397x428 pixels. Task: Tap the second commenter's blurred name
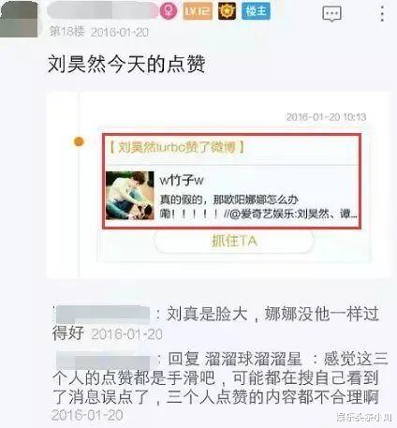[x=107, y=360]
